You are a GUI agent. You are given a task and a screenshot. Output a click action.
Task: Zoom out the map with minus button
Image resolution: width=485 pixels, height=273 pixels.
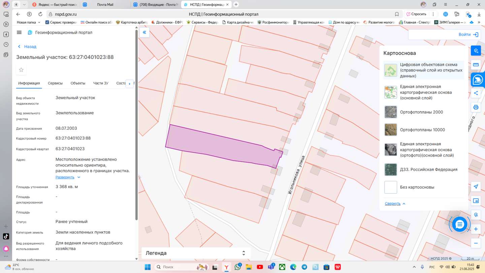click(x=476, y=243)
